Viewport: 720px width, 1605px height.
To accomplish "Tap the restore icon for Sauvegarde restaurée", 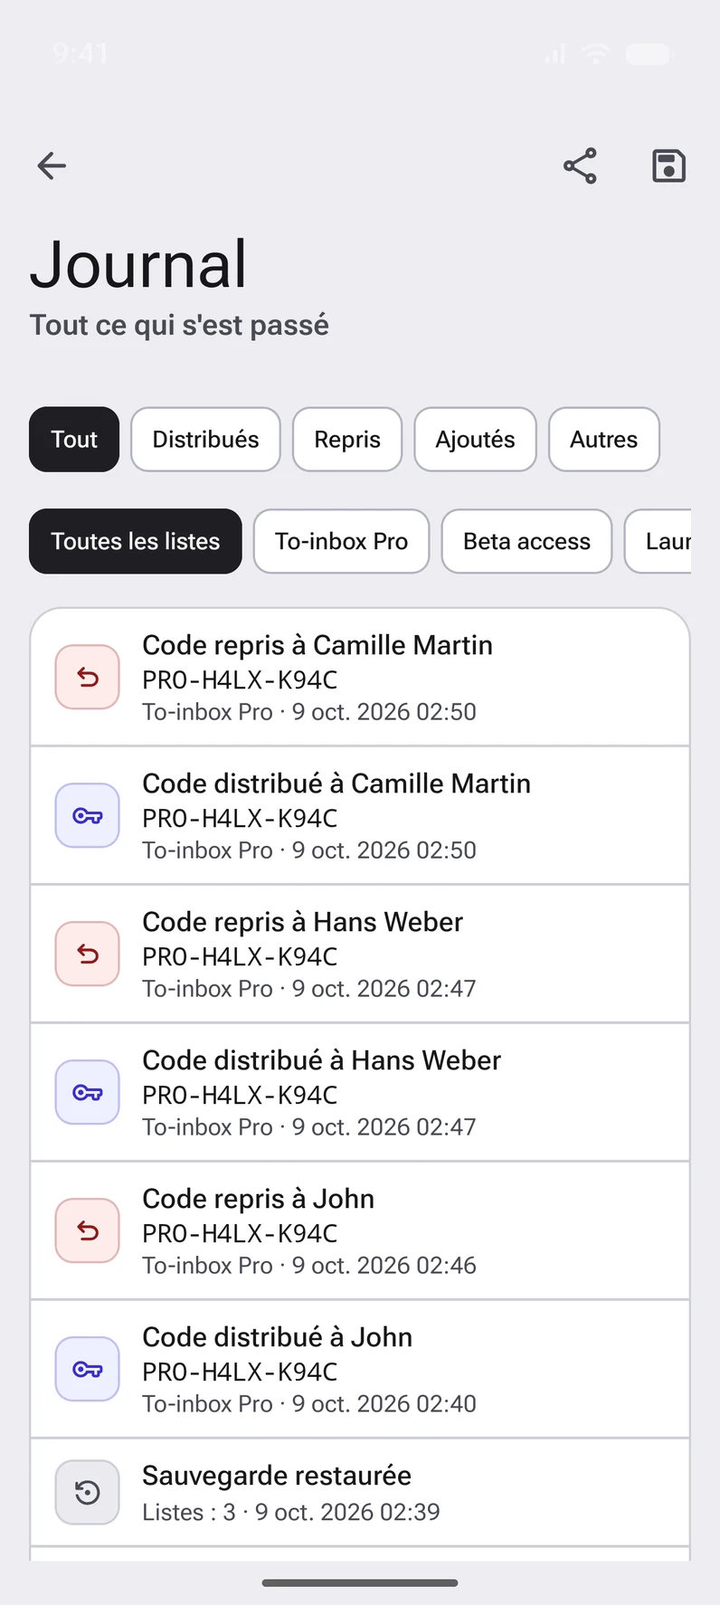I will [x=88, y=1492].
